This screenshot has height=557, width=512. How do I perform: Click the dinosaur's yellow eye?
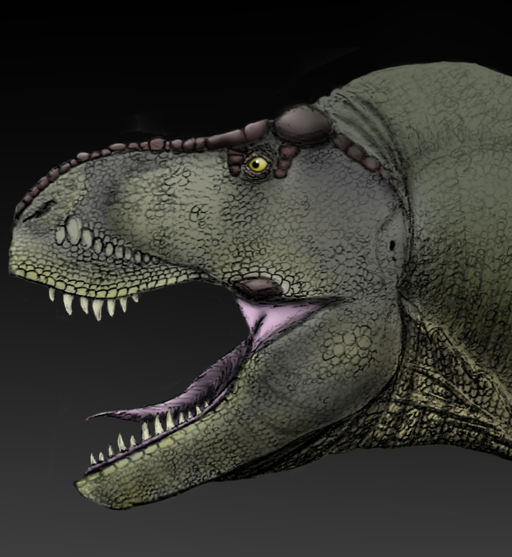coord(257,164)
